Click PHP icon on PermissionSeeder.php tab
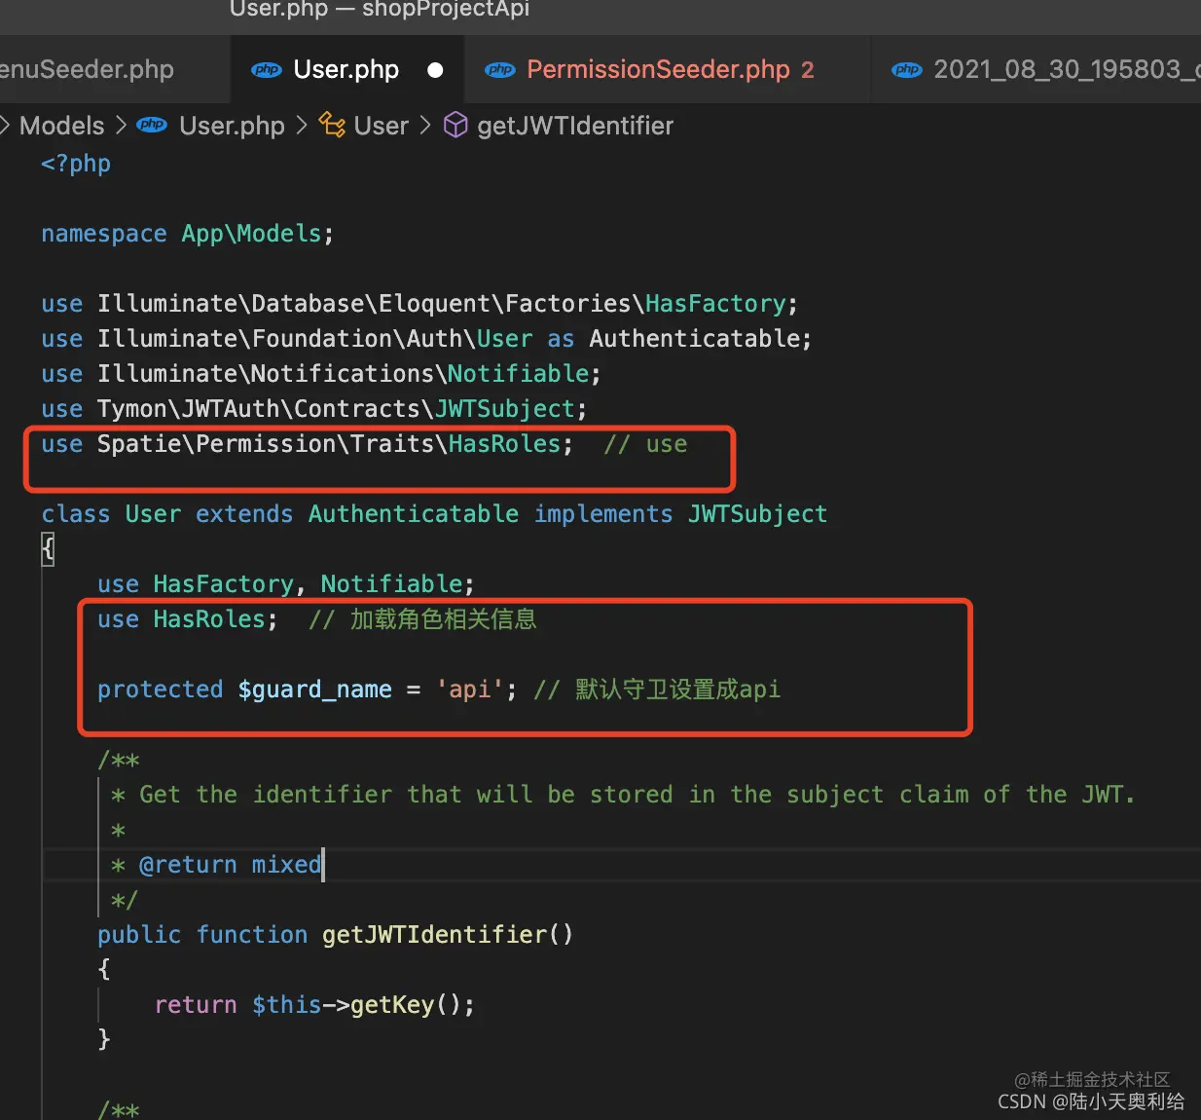 pyautogui.click(x=500, y=70)
